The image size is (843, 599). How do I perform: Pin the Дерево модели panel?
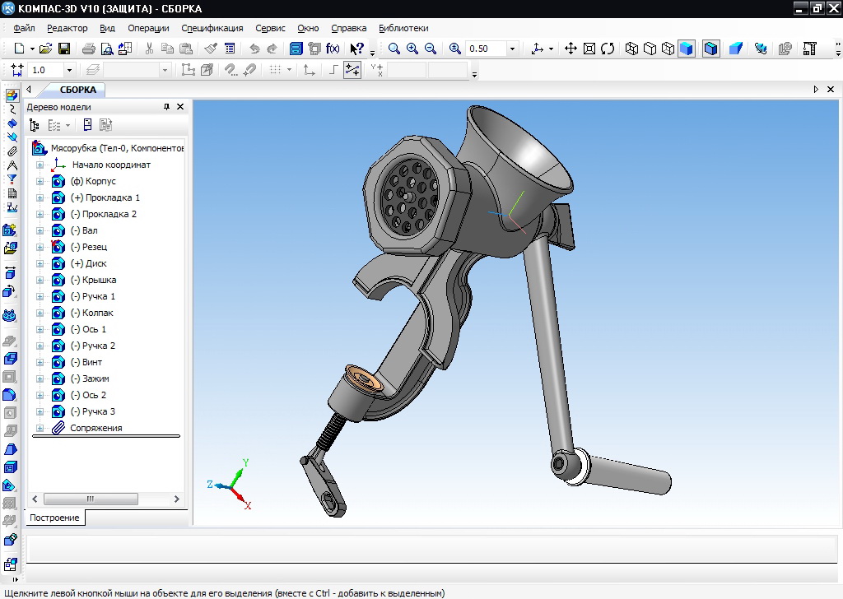[x=166, y=107]
